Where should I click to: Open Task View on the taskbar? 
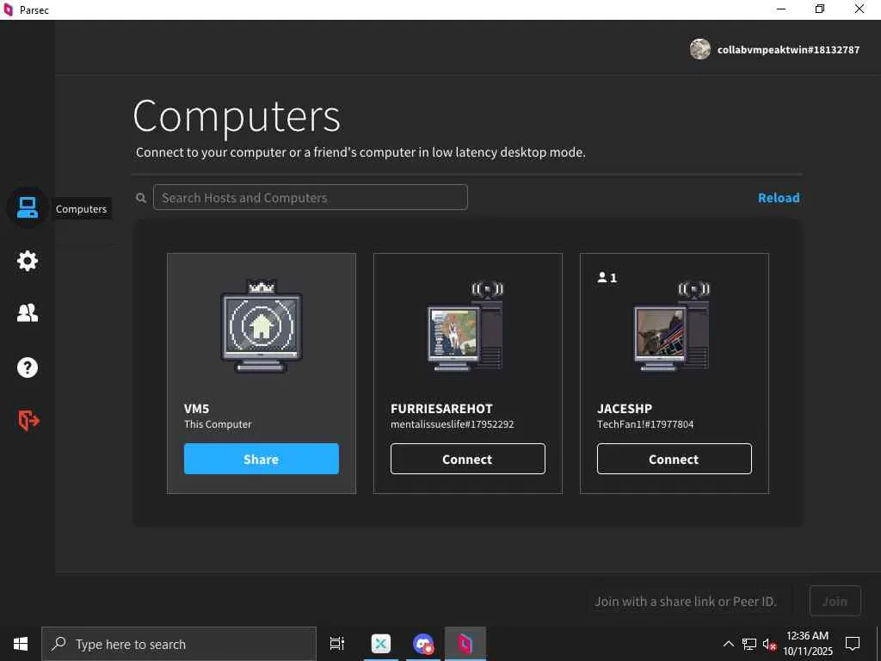337,644
